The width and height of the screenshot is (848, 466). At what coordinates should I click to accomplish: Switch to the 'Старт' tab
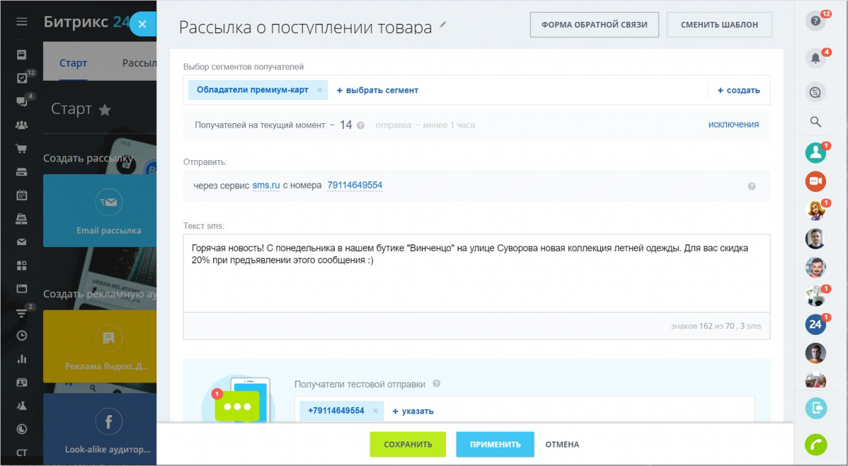pos(73,62)
